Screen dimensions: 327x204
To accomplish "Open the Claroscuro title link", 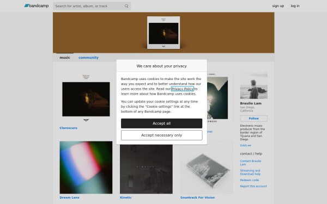I will coord(69,128).
